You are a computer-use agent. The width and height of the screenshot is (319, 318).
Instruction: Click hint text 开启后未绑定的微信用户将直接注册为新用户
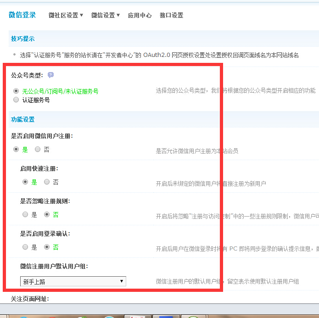click(211, 184)
